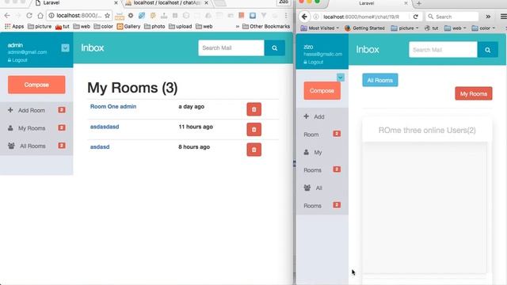Image resolution: width=507 pixels, height=285 pixels.
Task: Open the tut bookmark folder in Chrome
Action: 63,26
